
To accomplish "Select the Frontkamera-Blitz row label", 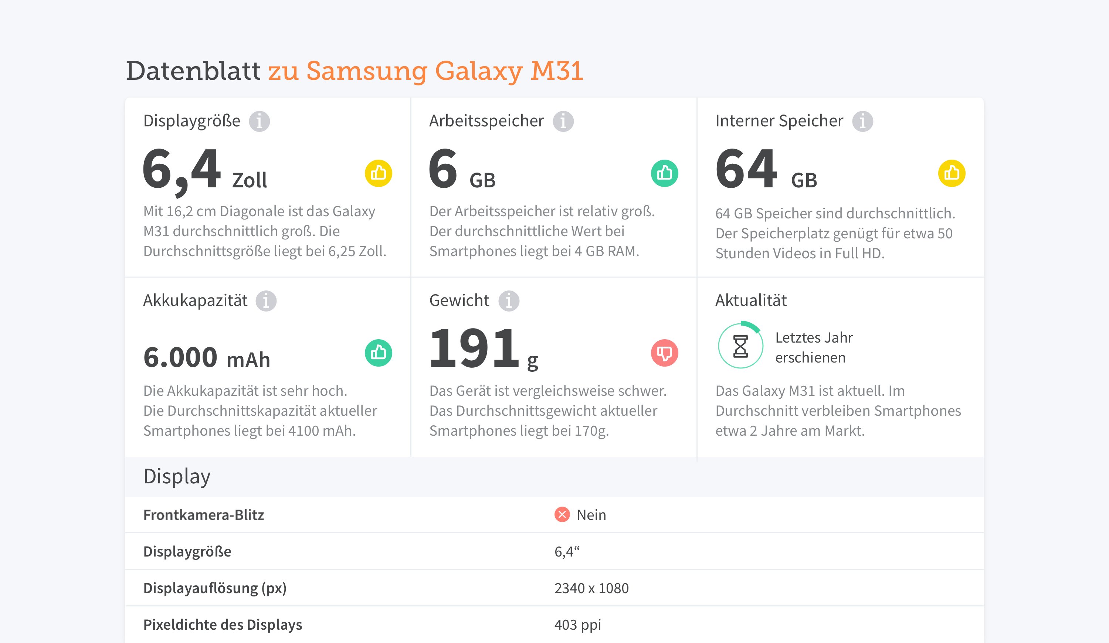I will (x=203, y=515).
